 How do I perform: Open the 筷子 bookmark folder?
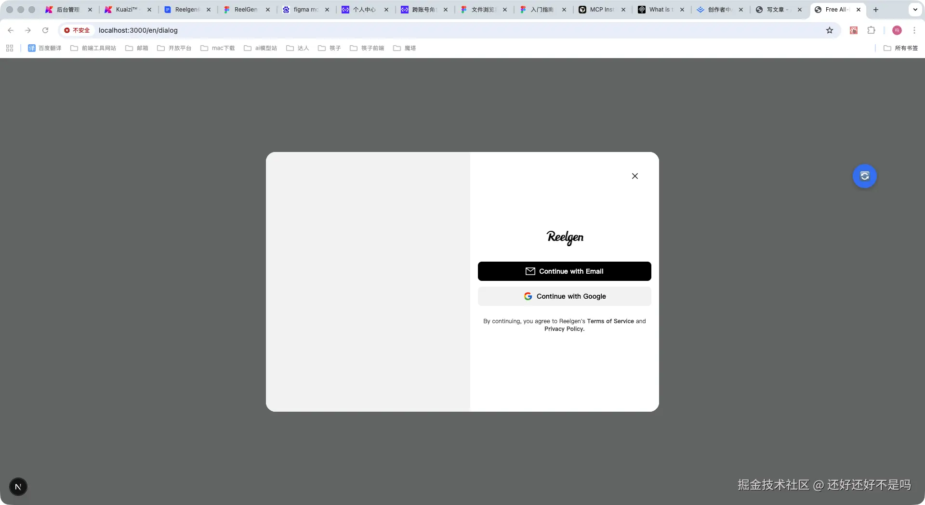[330, 48]
